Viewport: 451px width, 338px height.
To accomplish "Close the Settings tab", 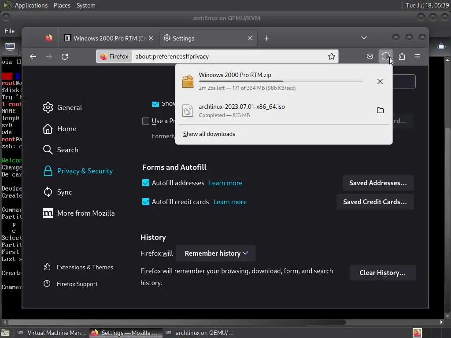I will [250, 38].
